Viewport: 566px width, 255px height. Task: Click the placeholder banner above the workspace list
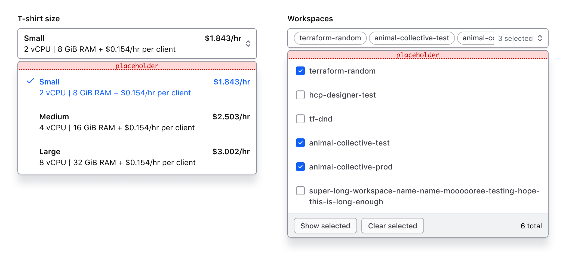(x=418, y=54)
